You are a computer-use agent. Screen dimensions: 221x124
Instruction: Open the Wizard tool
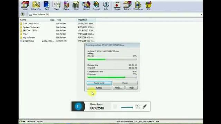(x=86, y=6)
